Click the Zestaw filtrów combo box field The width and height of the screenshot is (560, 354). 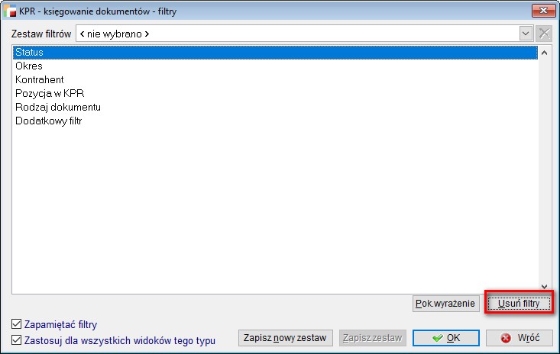[298, 34]
